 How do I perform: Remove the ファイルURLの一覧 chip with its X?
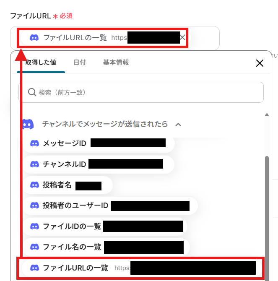[x=182, y=38]
